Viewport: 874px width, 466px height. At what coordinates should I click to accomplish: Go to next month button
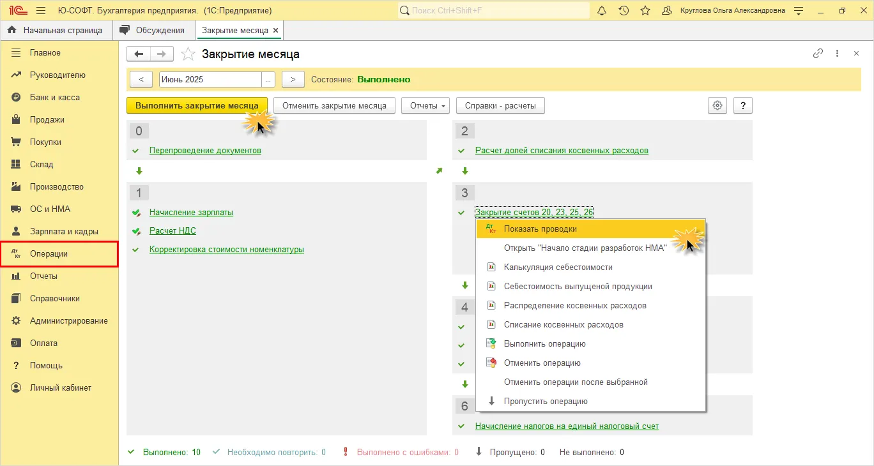pyautogui.click(x=293, y=79)
